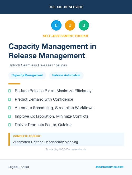Click bullet icon beside Reduce Release Risks
The height and width of the screenshot is (175, 132).
10,91
